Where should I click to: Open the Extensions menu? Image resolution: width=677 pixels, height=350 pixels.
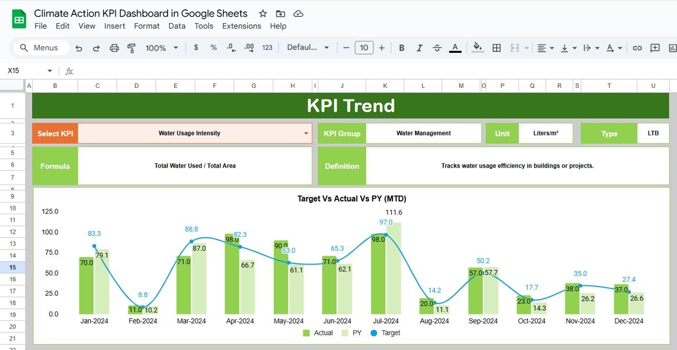click(242, 26)
